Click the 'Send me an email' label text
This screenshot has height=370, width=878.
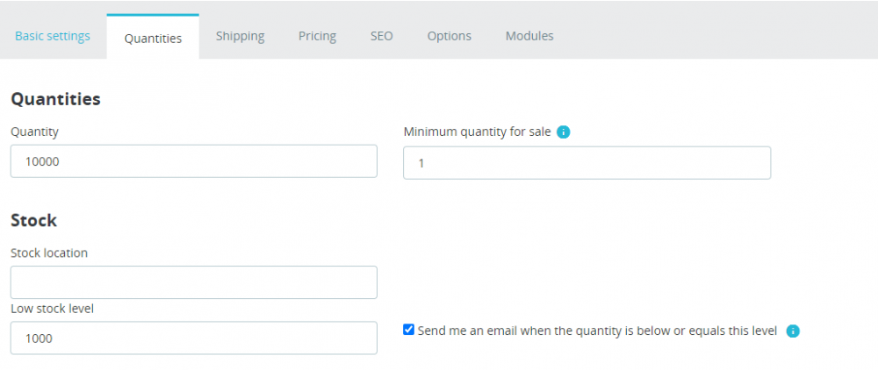(597, 331)
